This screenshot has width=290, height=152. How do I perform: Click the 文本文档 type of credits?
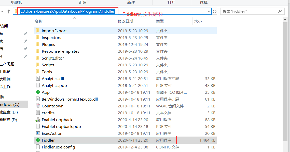click(x=164, y=113)
